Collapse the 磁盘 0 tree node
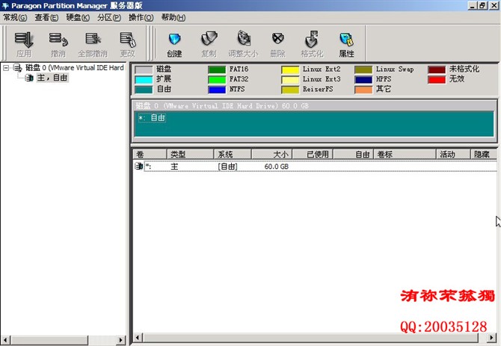The width and height of the screenshot is (501, 346). click(x=6, y=68)
